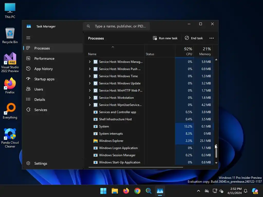Select the Windows Session Manager row
Viewport: 263px width, 197px height.
(149, 155)
